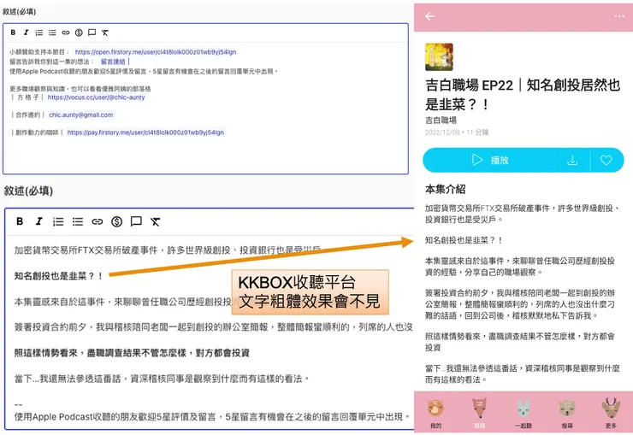Viewport: 633px width, 435px height.
Task: Clear formatting in the top editor toolbar
Action: pos(105,32)
